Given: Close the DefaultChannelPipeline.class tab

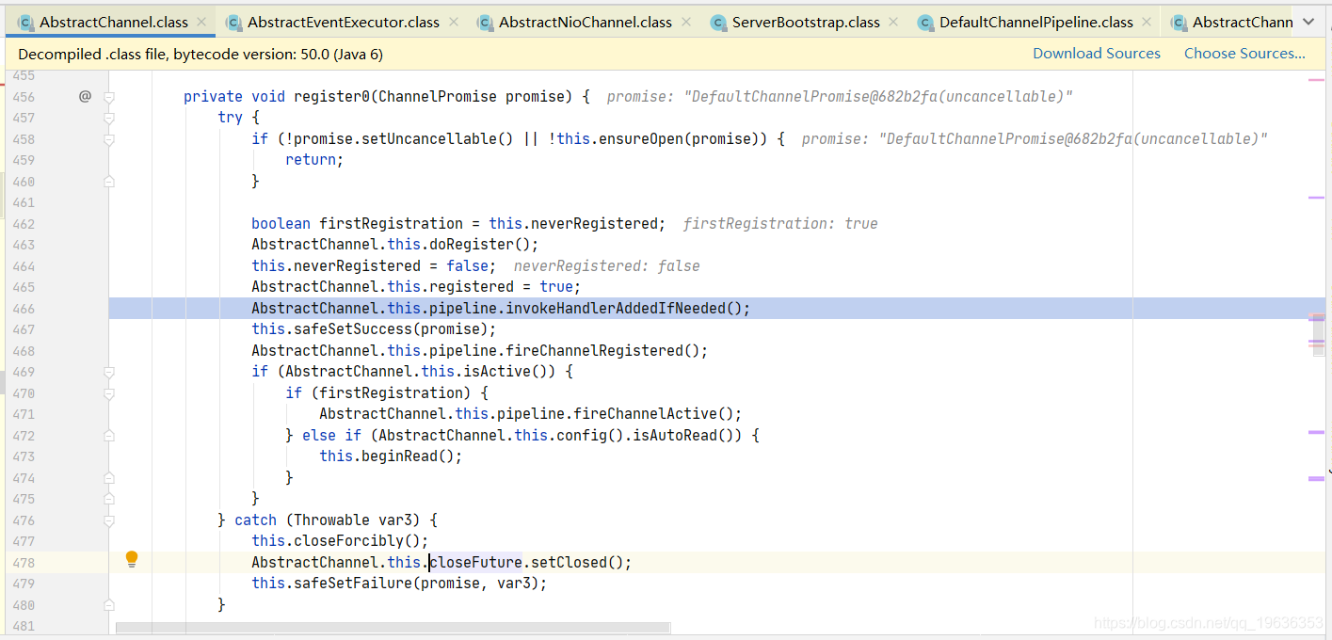Looking at the screenshot, I should (x=1147, y=22).
